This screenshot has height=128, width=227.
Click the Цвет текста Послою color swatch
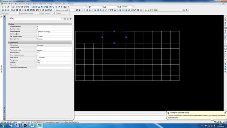38,58
